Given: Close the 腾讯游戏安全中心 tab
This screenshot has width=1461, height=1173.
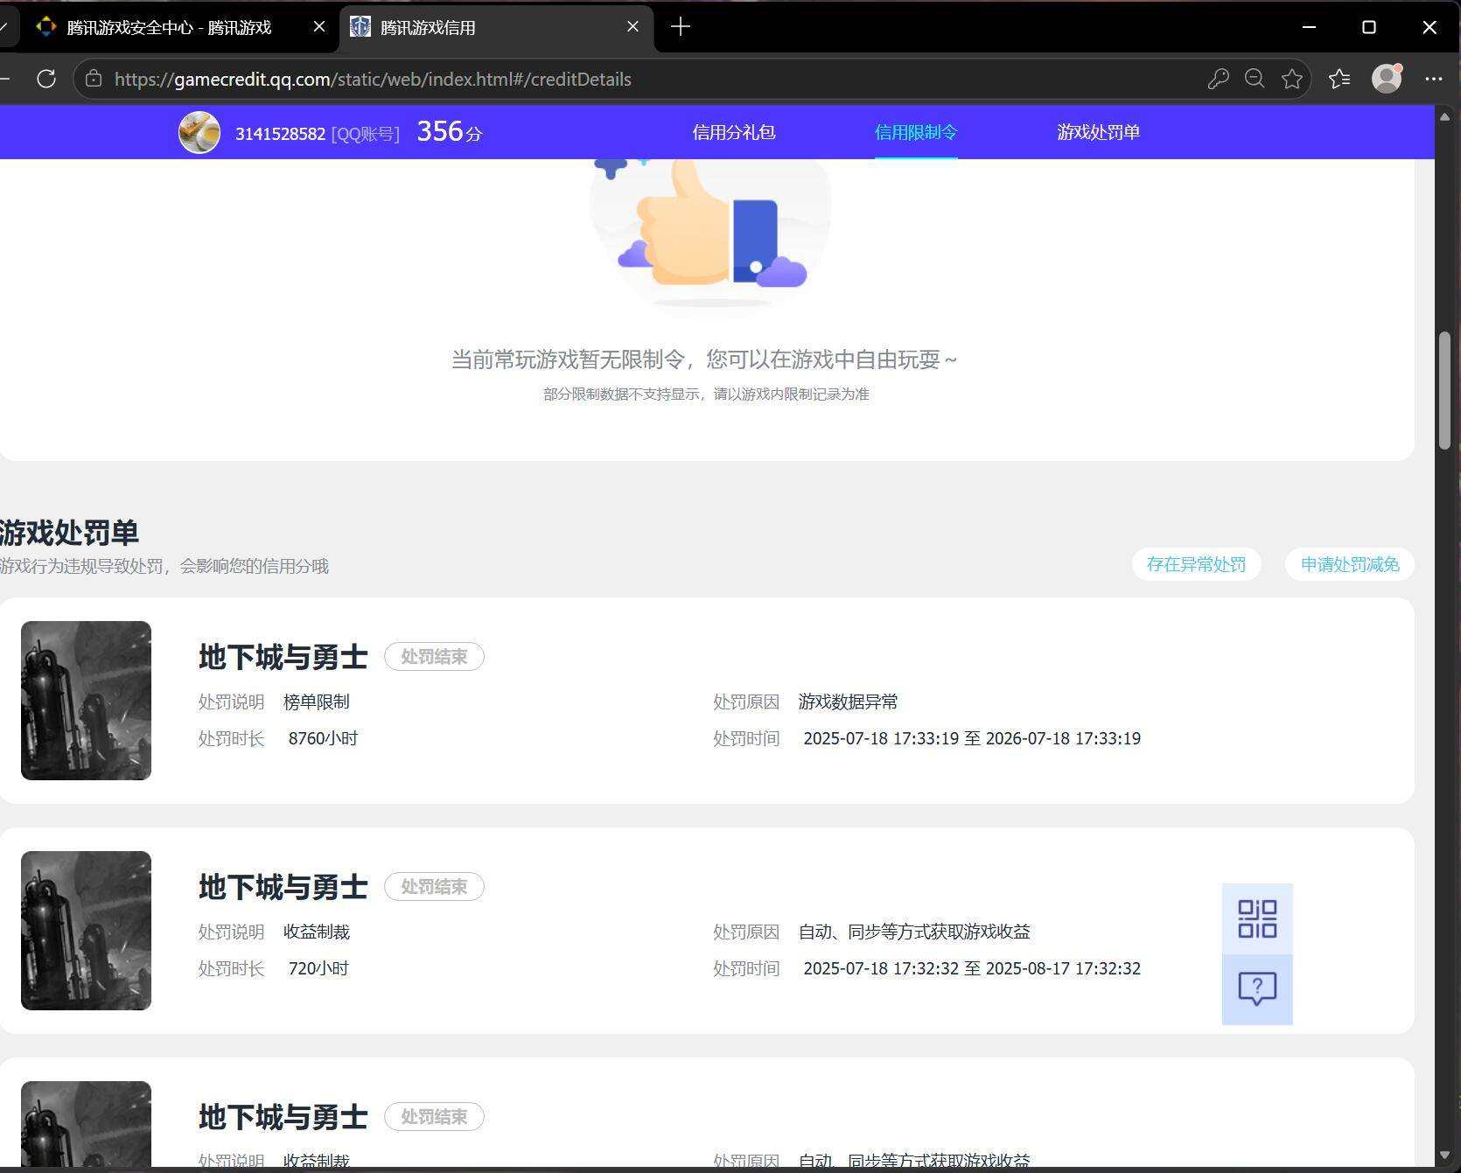Looking at the screenshot, I should click(319, 27).
